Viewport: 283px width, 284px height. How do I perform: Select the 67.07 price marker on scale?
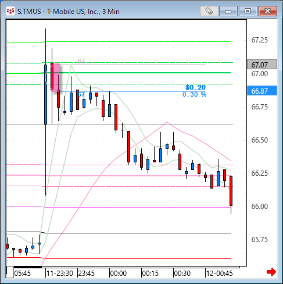coord(262,65)
